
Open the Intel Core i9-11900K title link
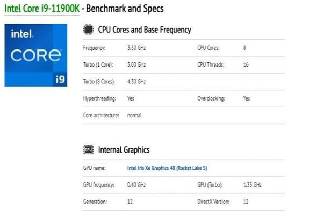click(42, 9)
